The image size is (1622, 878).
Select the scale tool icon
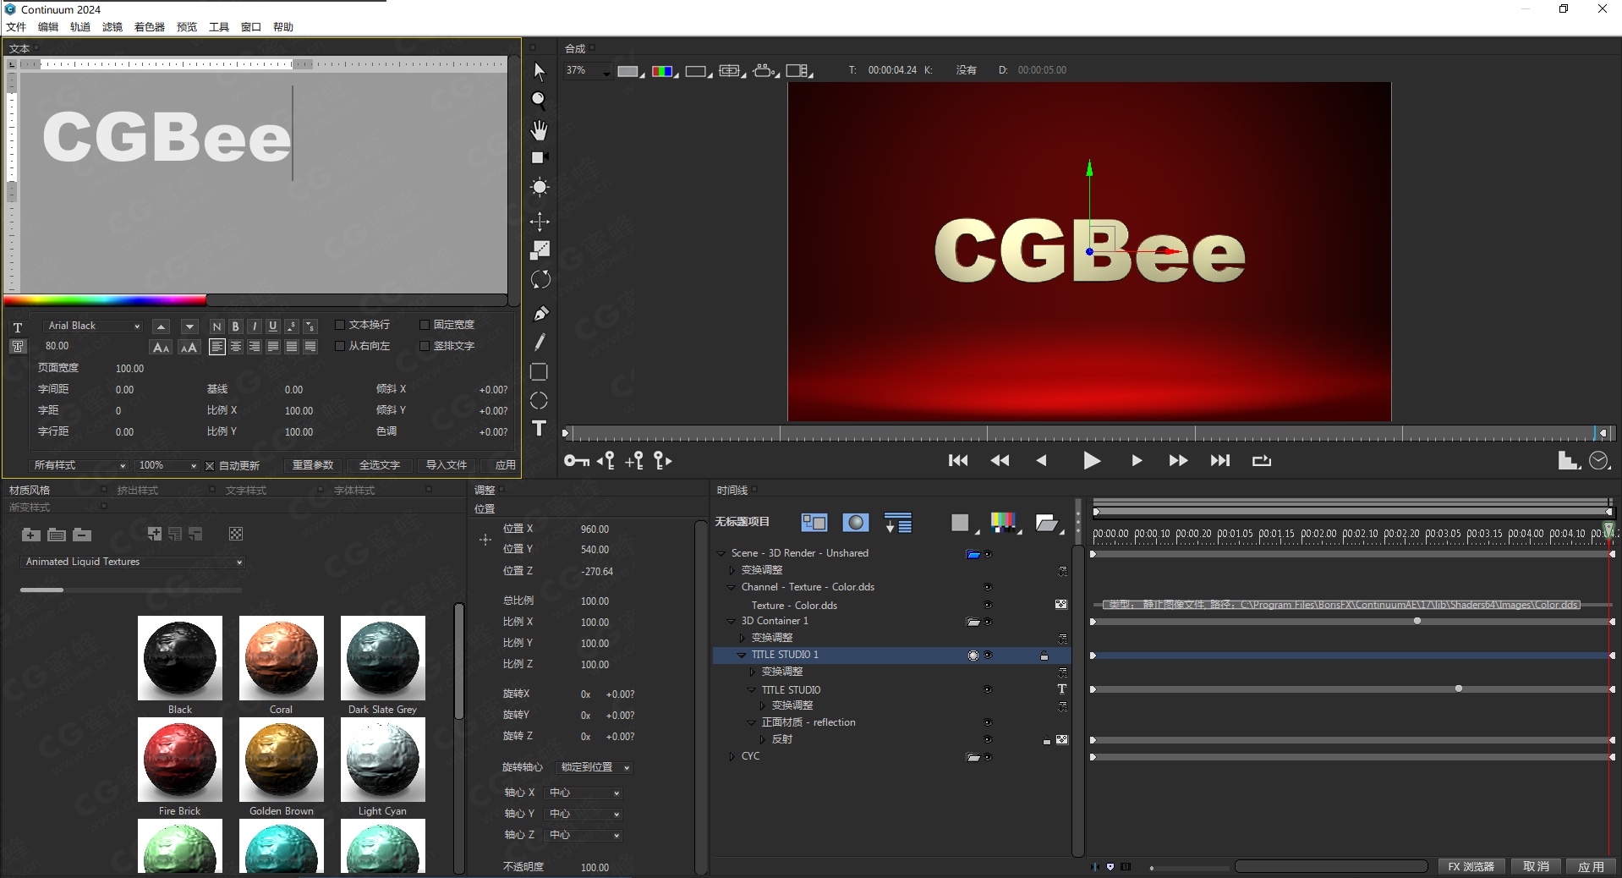540,250
